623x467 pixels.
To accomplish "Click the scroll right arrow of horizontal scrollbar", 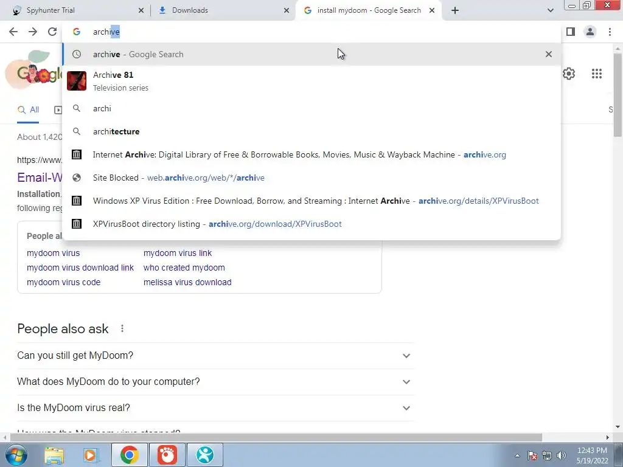I will [x=607, y=437].
